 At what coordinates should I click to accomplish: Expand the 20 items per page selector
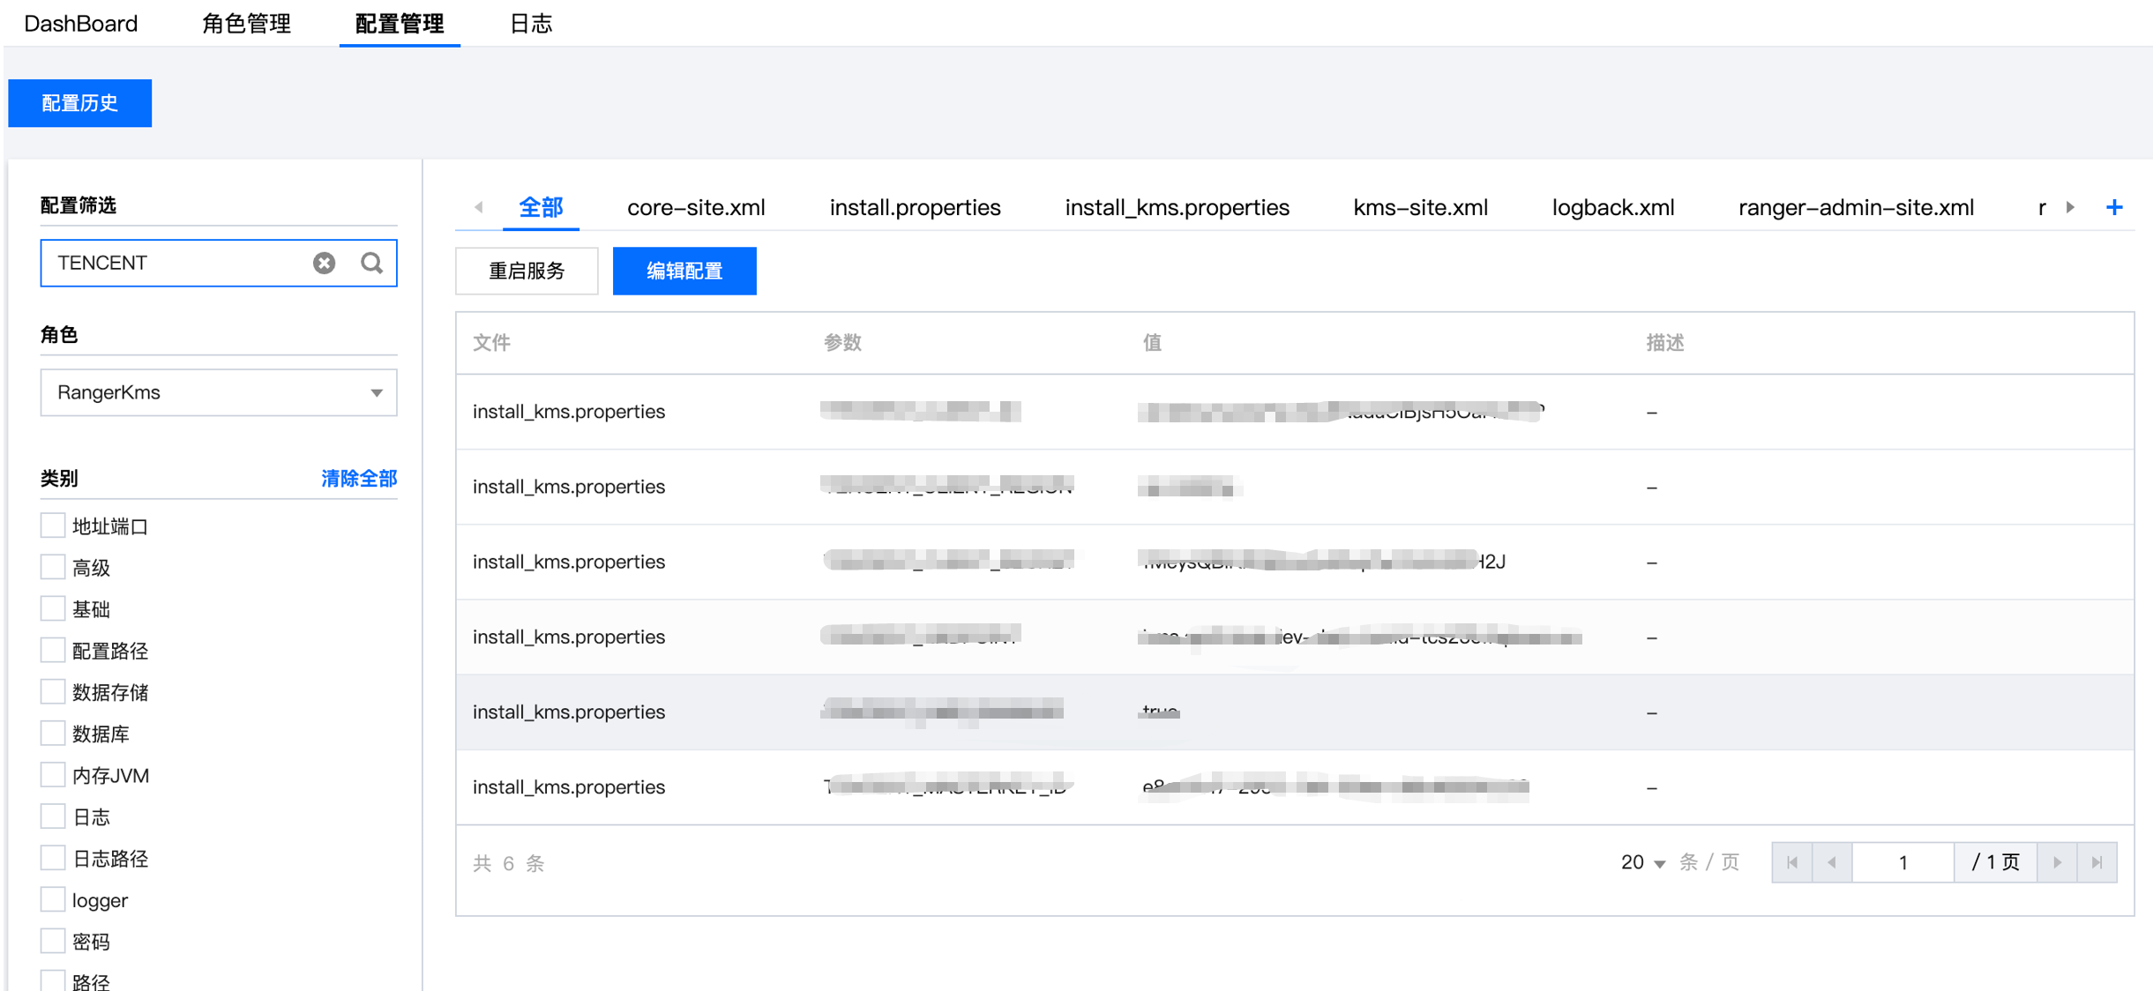tap(1642, 862)
